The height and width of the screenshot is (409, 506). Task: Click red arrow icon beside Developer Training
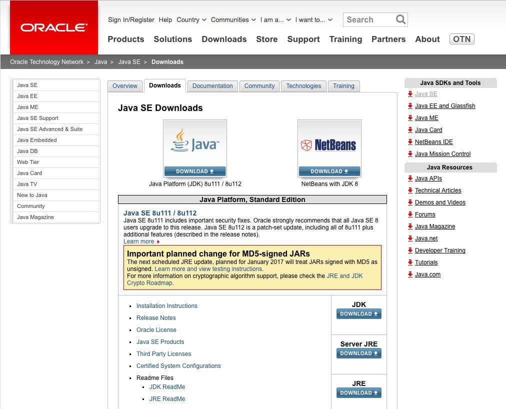point(410,250)
